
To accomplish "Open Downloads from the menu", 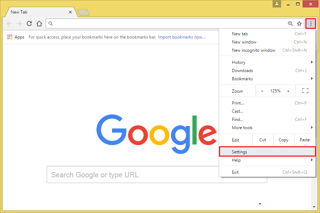I will (x=267, y=71).
